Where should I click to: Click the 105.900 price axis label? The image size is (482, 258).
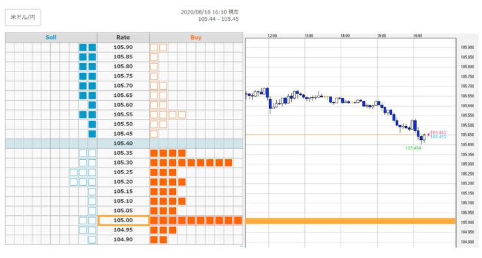pyautogui.click(x=468, y=47)
